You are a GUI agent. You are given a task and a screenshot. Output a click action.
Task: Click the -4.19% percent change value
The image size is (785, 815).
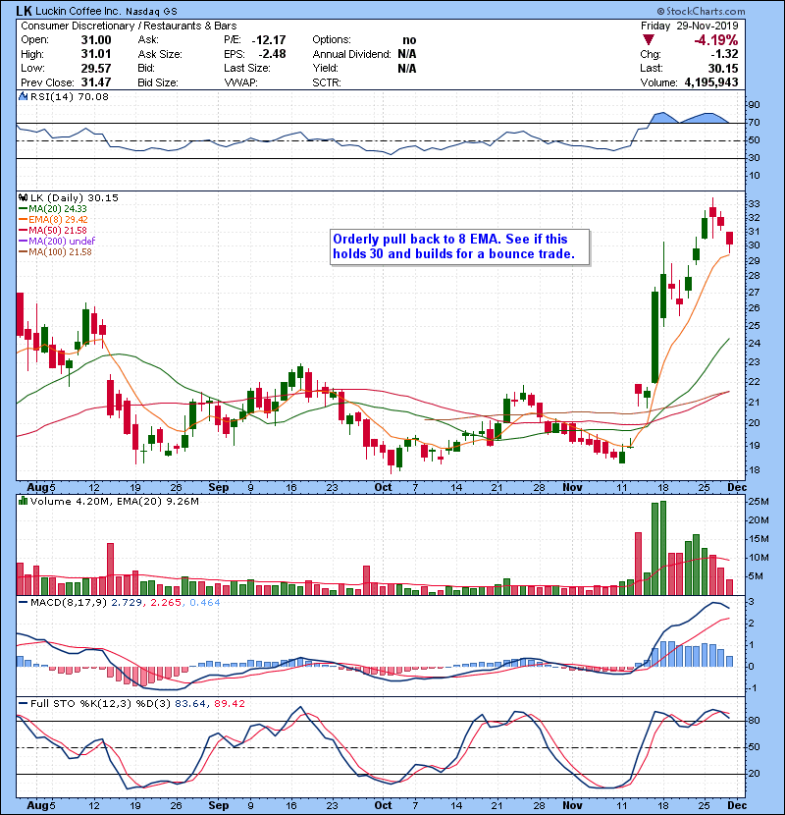716,40
